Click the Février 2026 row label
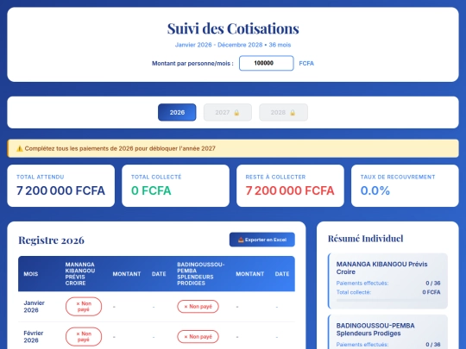The image size is (466, 349). tap(34, 337)
